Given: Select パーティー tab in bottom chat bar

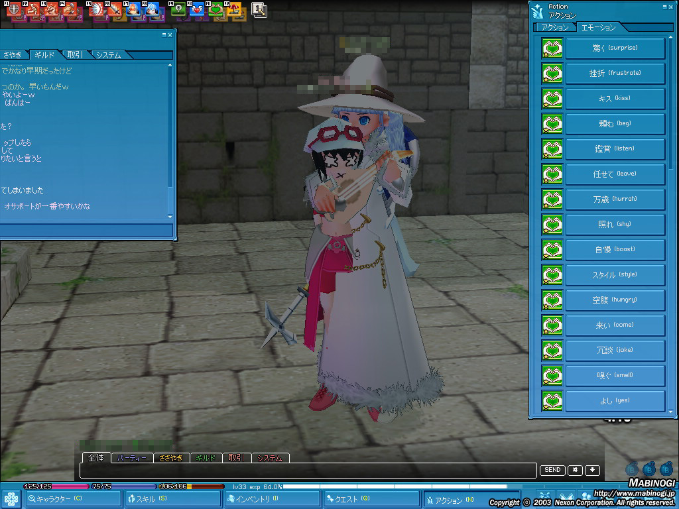Looking at the screenshot, I should click(132, 458).
